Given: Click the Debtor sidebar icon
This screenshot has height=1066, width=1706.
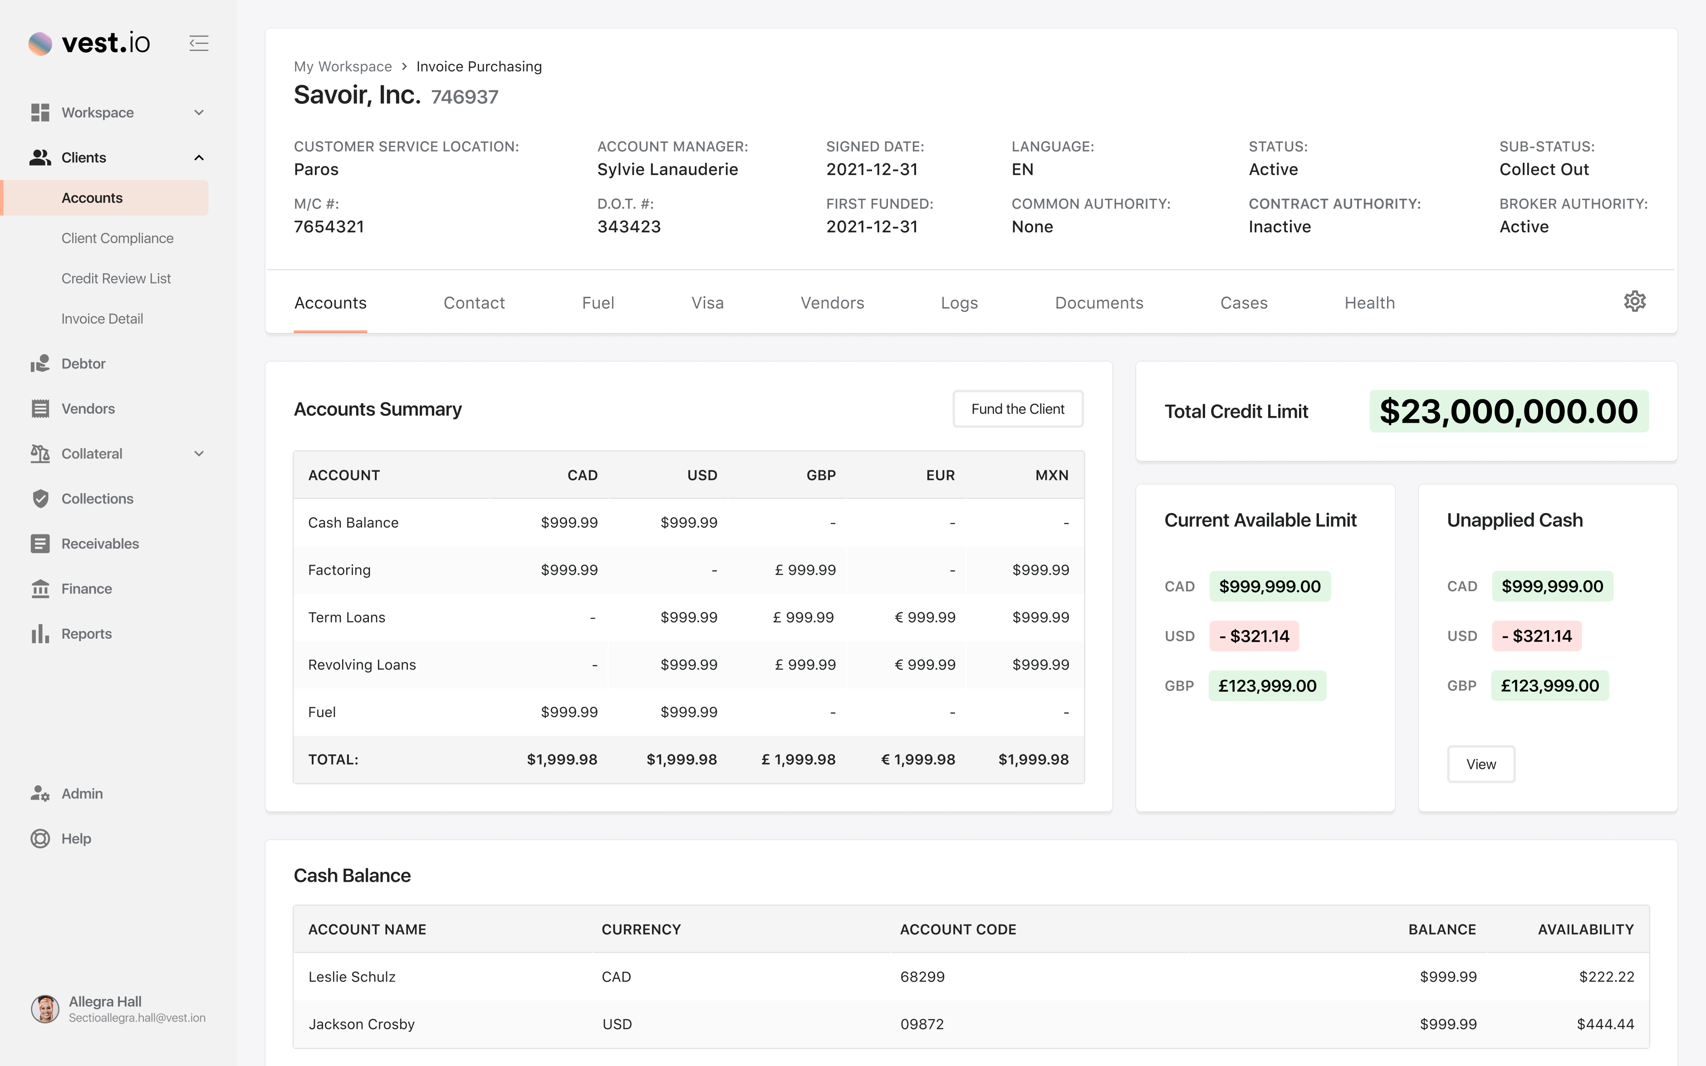Looking at the screenshot, I should [x=40, y=364].
